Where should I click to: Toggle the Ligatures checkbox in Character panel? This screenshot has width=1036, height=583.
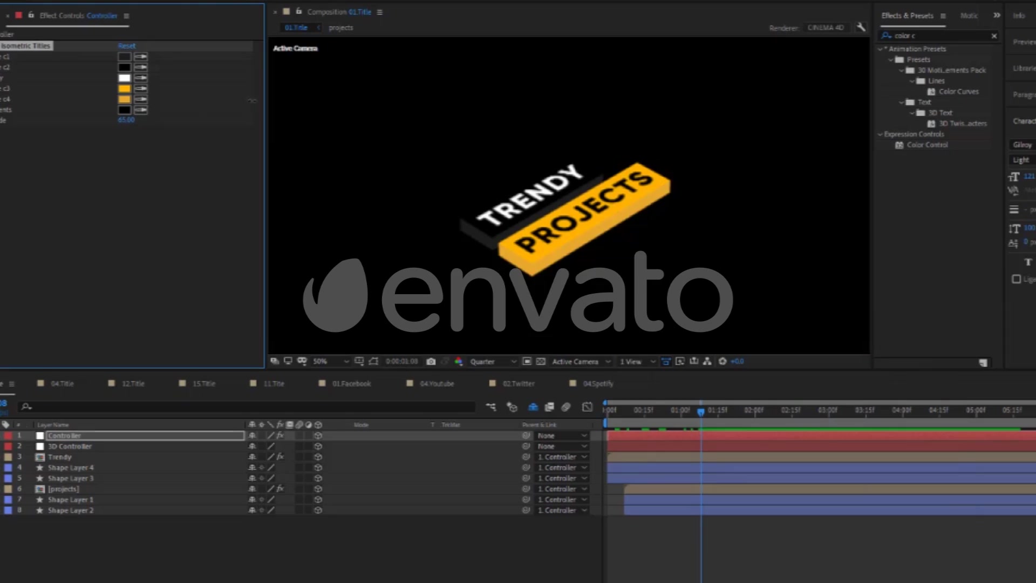(x=1017, y=279)
